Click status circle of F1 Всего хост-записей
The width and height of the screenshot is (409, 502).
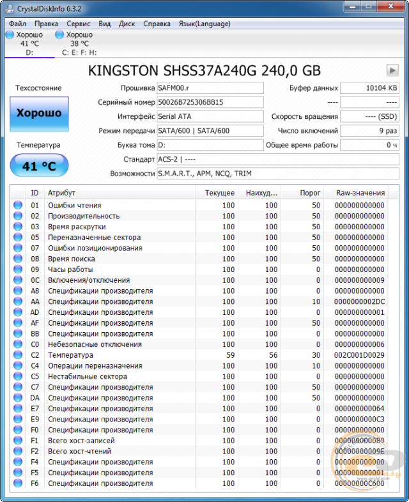point(18,440)
